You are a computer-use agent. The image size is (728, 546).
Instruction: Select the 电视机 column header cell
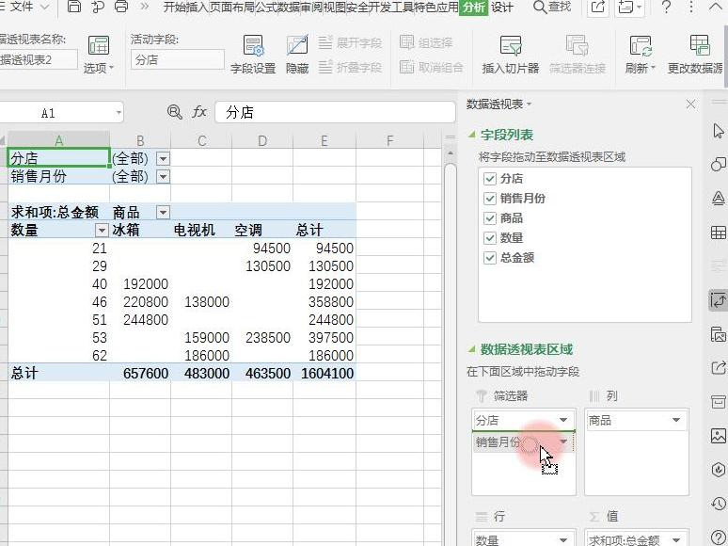(x=201, y=230)
